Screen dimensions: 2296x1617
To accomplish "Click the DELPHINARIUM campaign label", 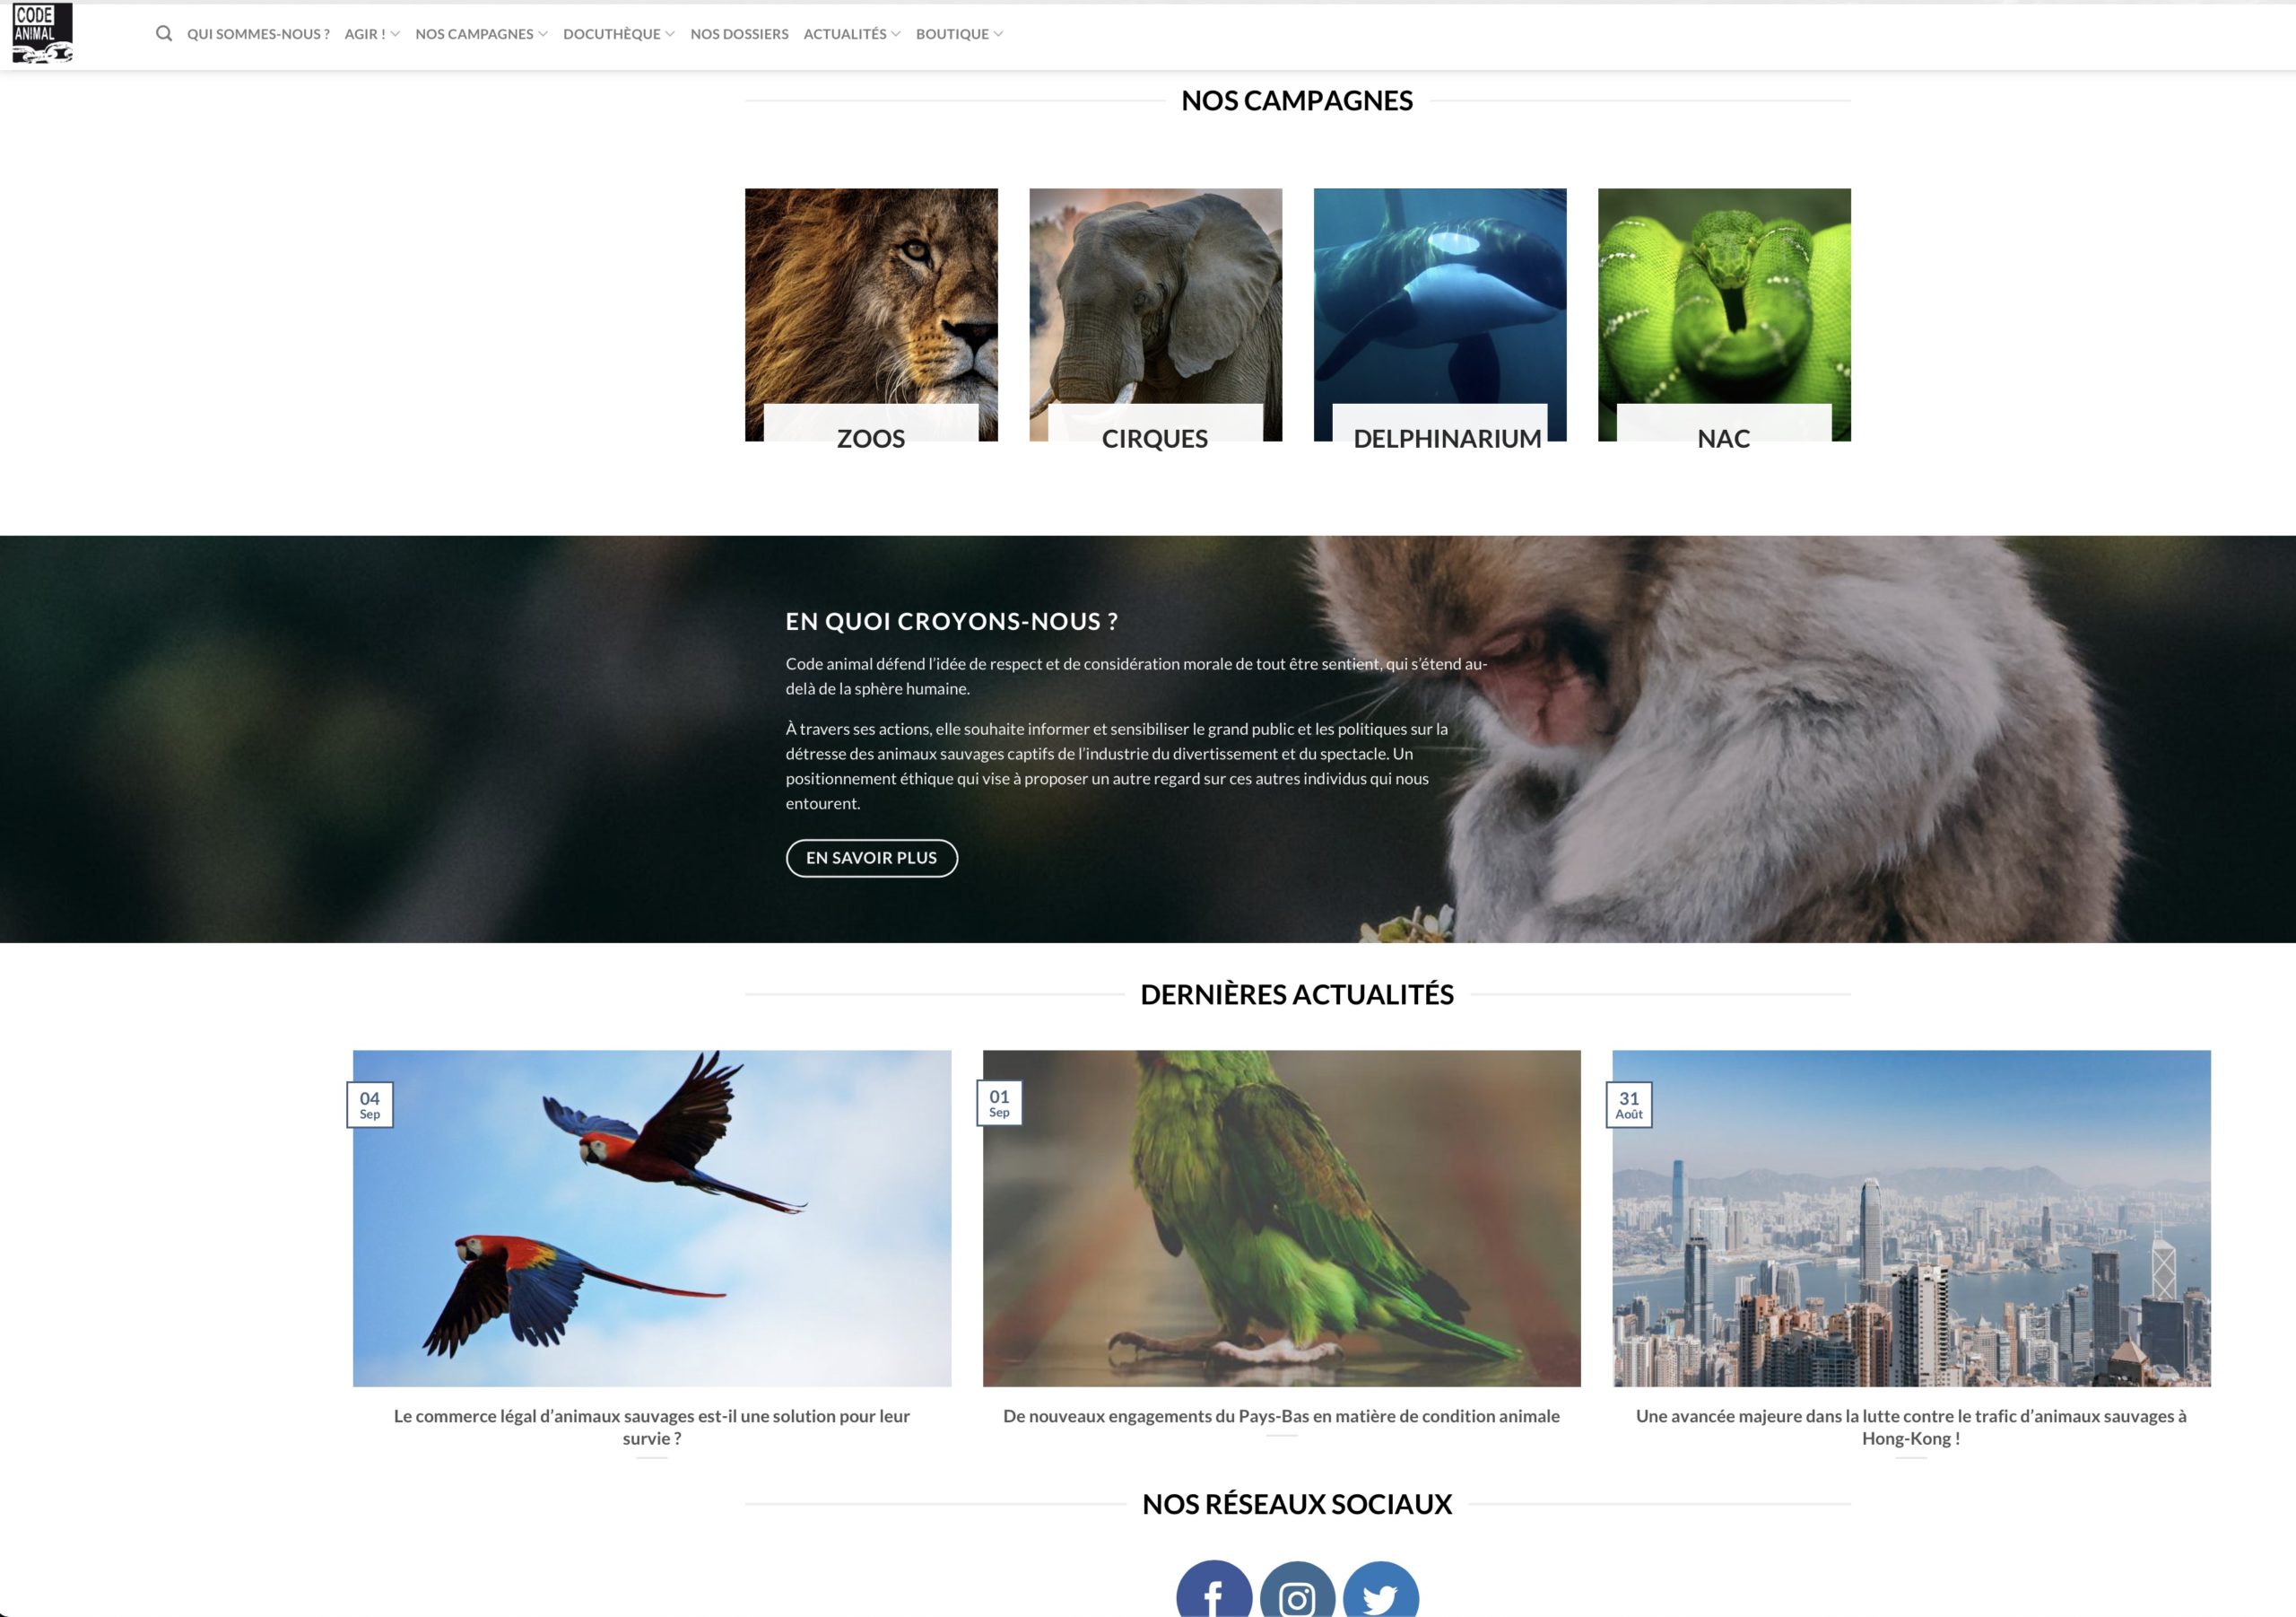I will [x=1447, y=438].
